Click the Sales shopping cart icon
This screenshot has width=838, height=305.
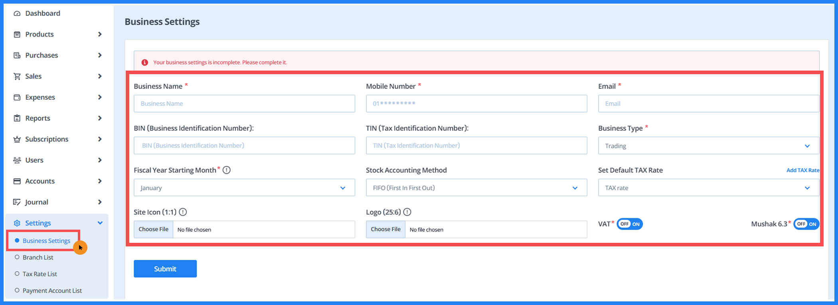(x=17, y=76)
